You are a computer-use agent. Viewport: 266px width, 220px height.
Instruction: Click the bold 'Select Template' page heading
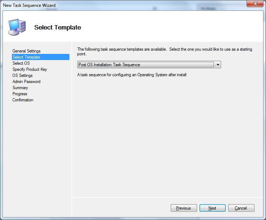[58, 28]
